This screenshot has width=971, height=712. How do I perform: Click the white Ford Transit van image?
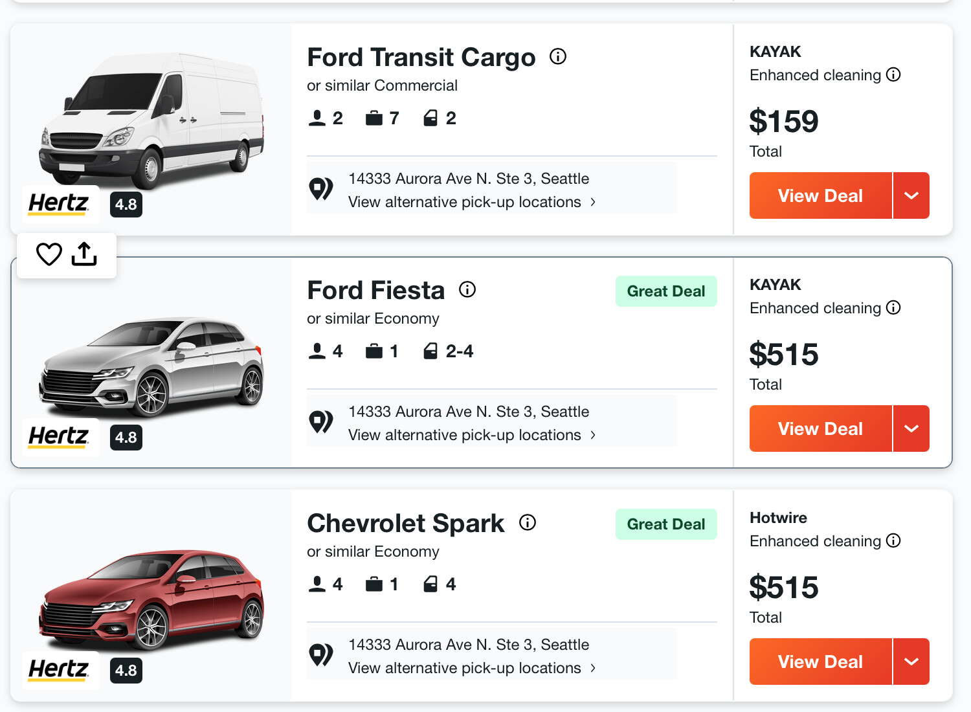click(x=151, y=120)
